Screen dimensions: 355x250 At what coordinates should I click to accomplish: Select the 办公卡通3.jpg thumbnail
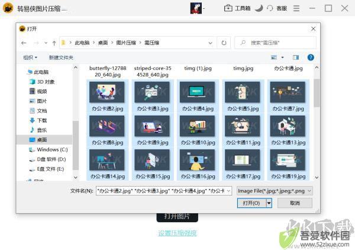[152, 92]
